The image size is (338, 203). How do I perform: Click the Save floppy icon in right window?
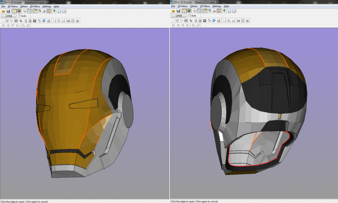(x=178, y=11)
